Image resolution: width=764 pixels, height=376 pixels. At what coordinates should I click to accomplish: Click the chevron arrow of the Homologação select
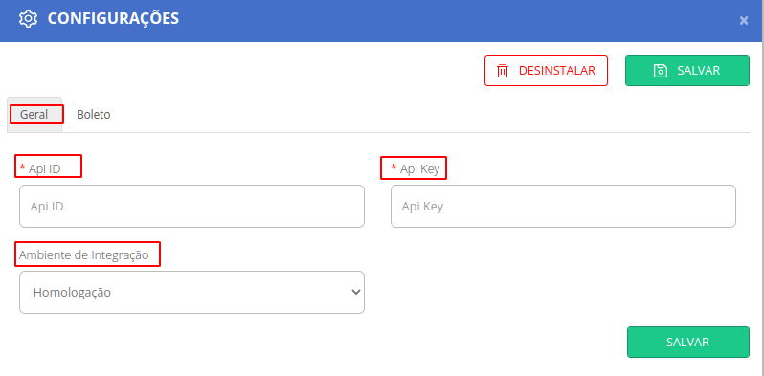tap(356, 292)
